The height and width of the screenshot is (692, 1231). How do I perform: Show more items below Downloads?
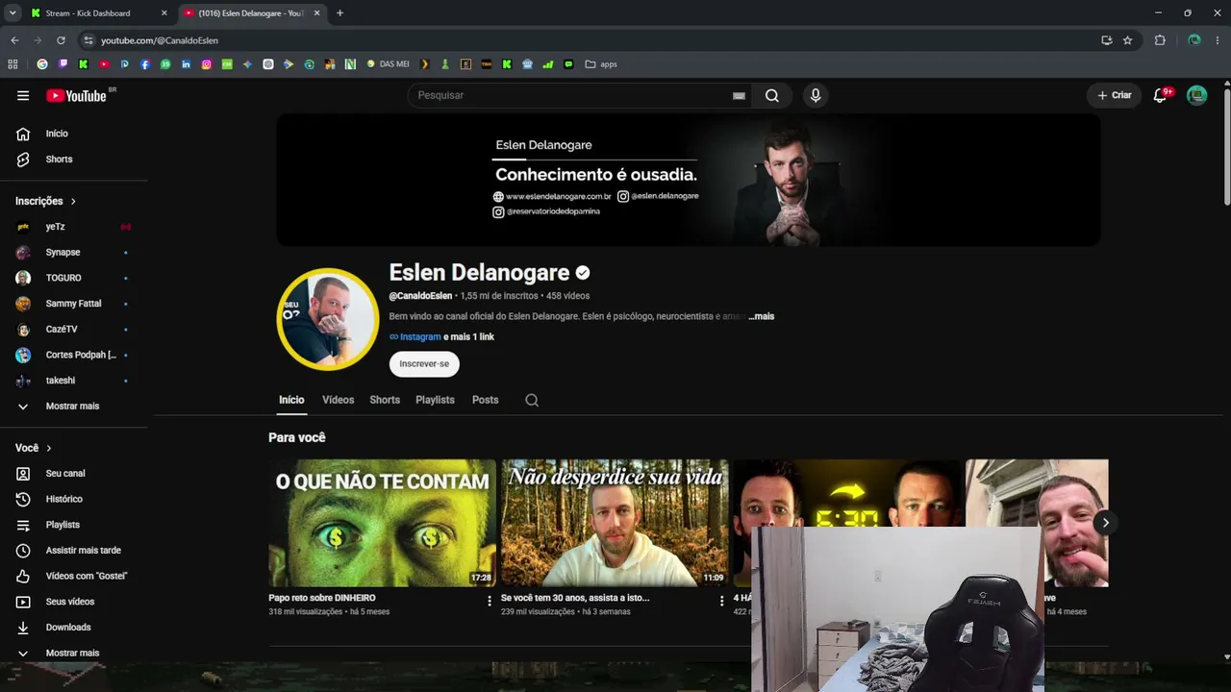coord(74,654)
